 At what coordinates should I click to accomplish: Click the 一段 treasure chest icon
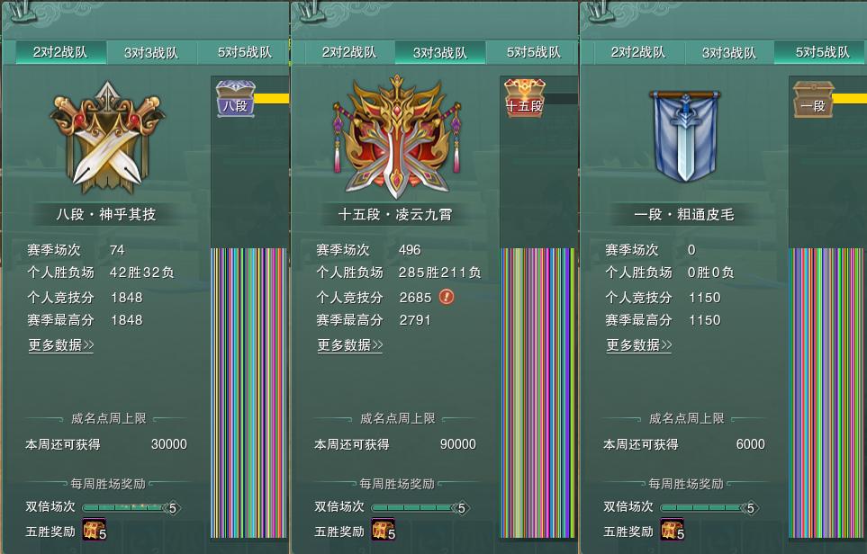click(813, 100)
